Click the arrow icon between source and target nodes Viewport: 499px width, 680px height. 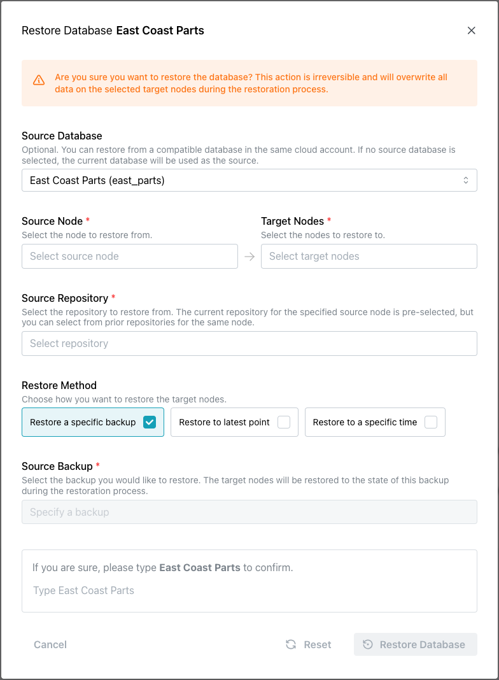(250, 257)
